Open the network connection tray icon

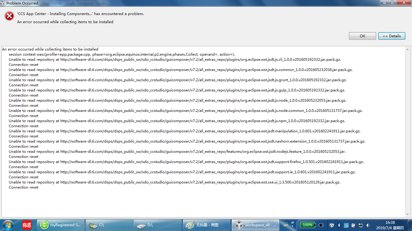(x=360, y=225)
